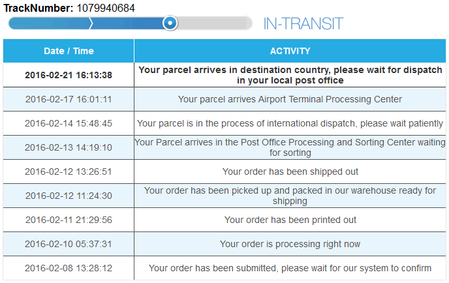The width and height of the screenshot is (449, 283).
Task: Click the order has been submitted activity
Action: (x=290, y=268)
